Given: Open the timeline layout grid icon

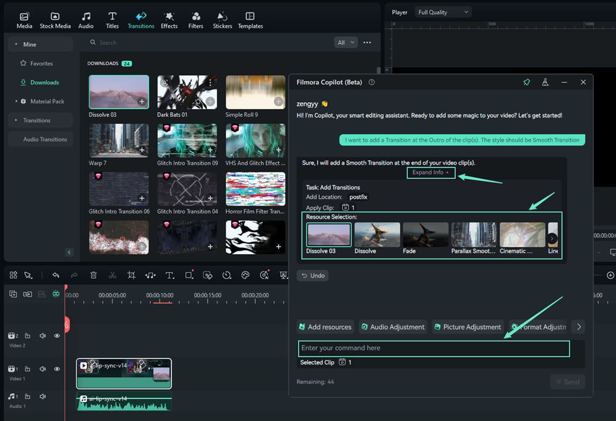Looking at the screenshot, I should click(14, 275).
